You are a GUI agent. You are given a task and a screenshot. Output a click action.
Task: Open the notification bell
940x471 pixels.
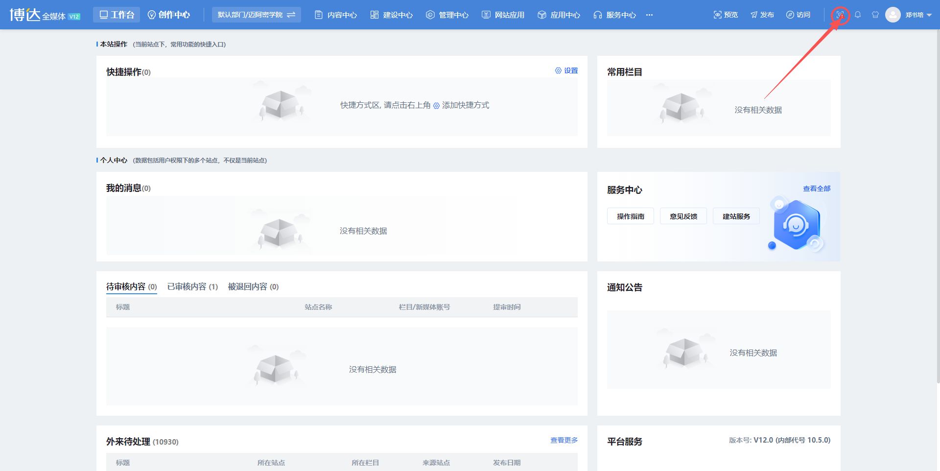coord(858,15)
